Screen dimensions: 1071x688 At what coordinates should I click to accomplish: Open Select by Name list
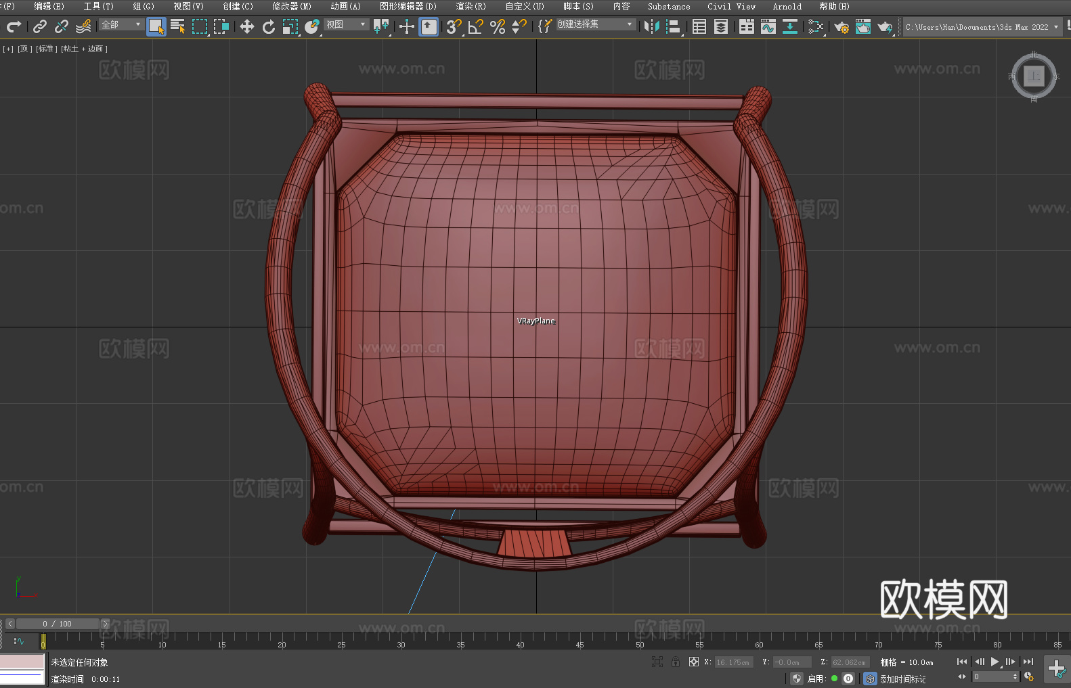pyautogui.click(x=178, y=26)
